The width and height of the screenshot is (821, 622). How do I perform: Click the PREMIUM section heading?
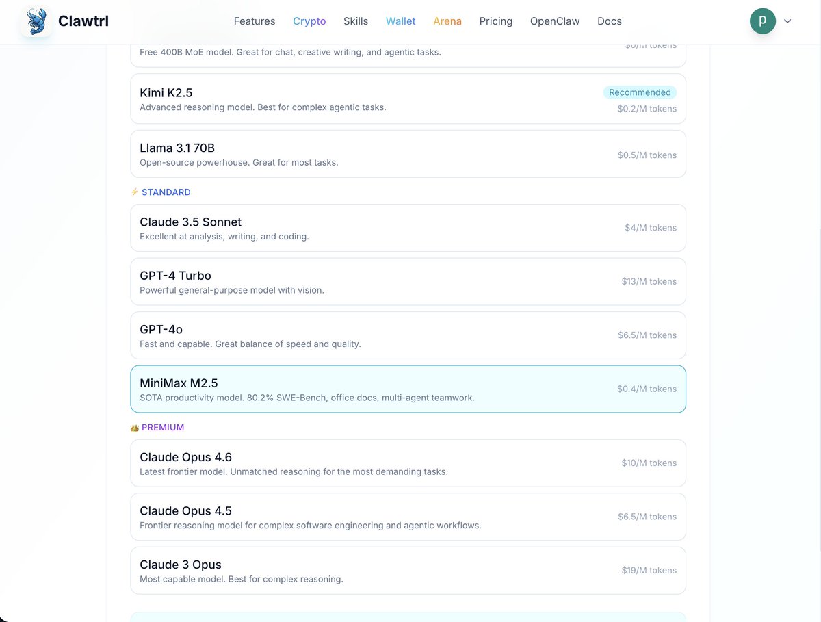coord(163,428)
